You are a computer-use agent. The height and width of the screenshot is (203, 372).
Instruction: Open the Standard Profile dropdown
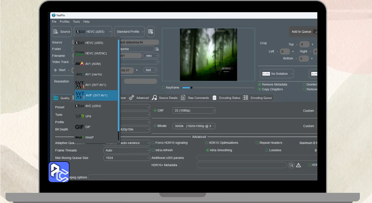pos(130,32)
